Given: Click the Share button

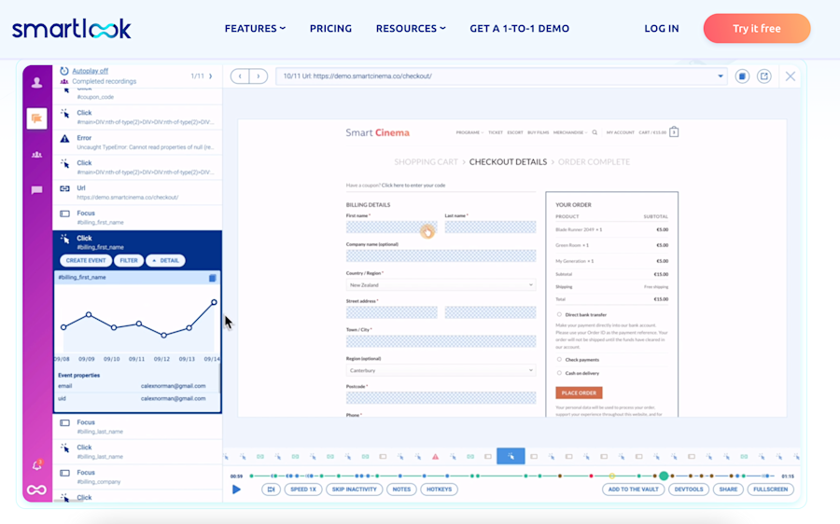Looking at the screenshot, I should click(x=728, y=490).
